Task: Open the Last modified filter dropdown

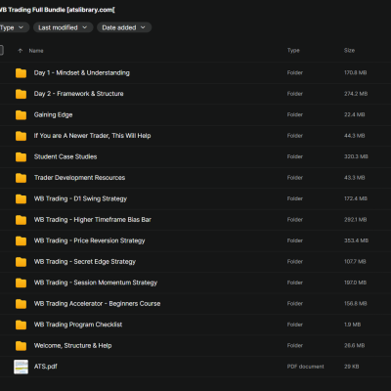Action: tap(64, 27)
